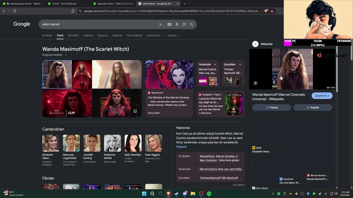353x198 pixels.
Task: Open the three-dot menu beside 'Kurgusal karakter'
Action: 66,55
